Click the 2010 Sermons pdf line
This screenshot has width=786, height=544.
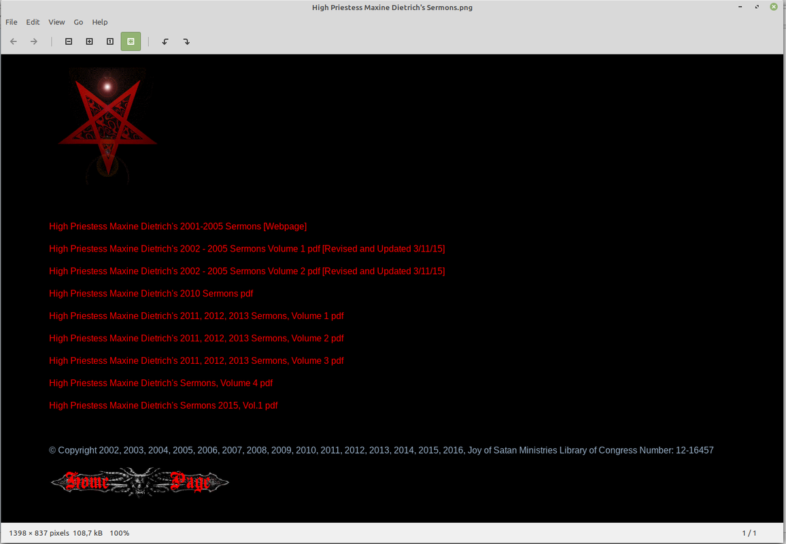(x=151, y=294)
